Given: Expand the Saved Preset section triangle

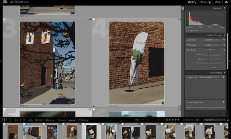Looking at the screenshot, I should coord(224,40).
